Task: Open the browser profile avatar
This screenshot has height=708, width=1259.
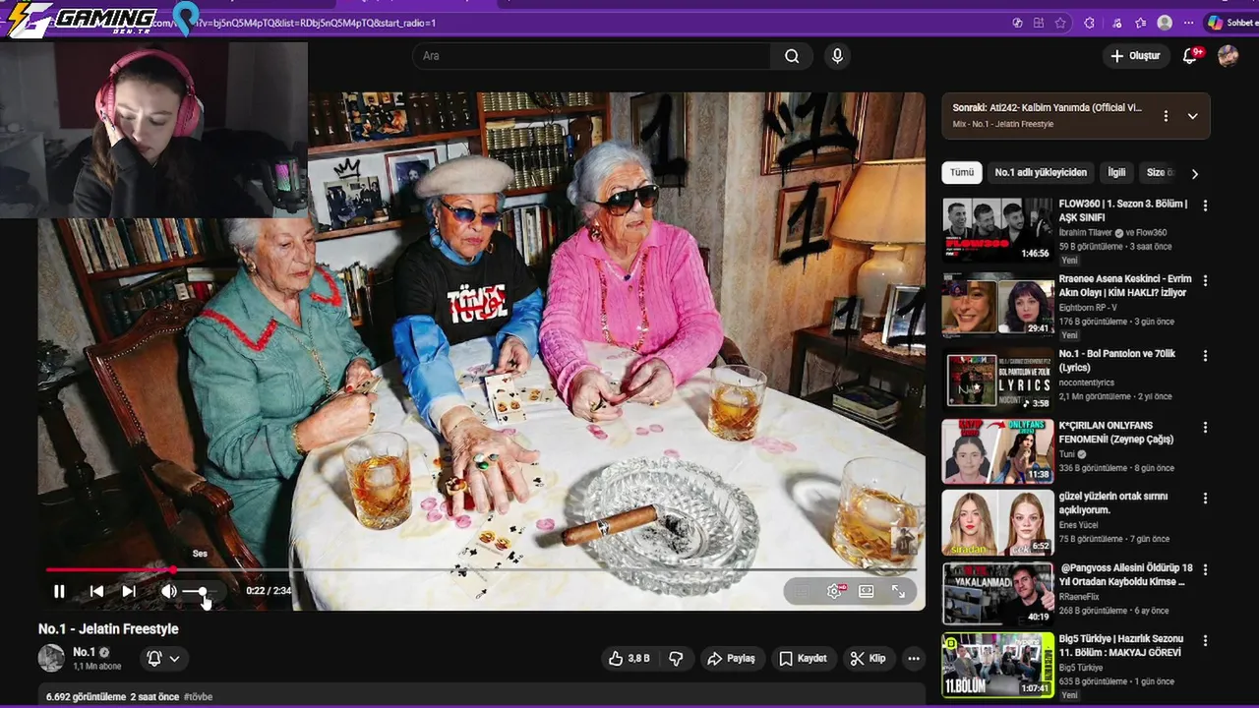Action: [1166, 23]
